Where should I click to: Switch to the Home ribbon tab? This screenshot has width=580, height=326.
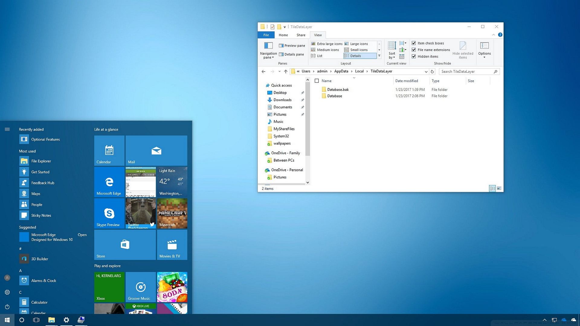pyautogui.click(x=283, y=35)
